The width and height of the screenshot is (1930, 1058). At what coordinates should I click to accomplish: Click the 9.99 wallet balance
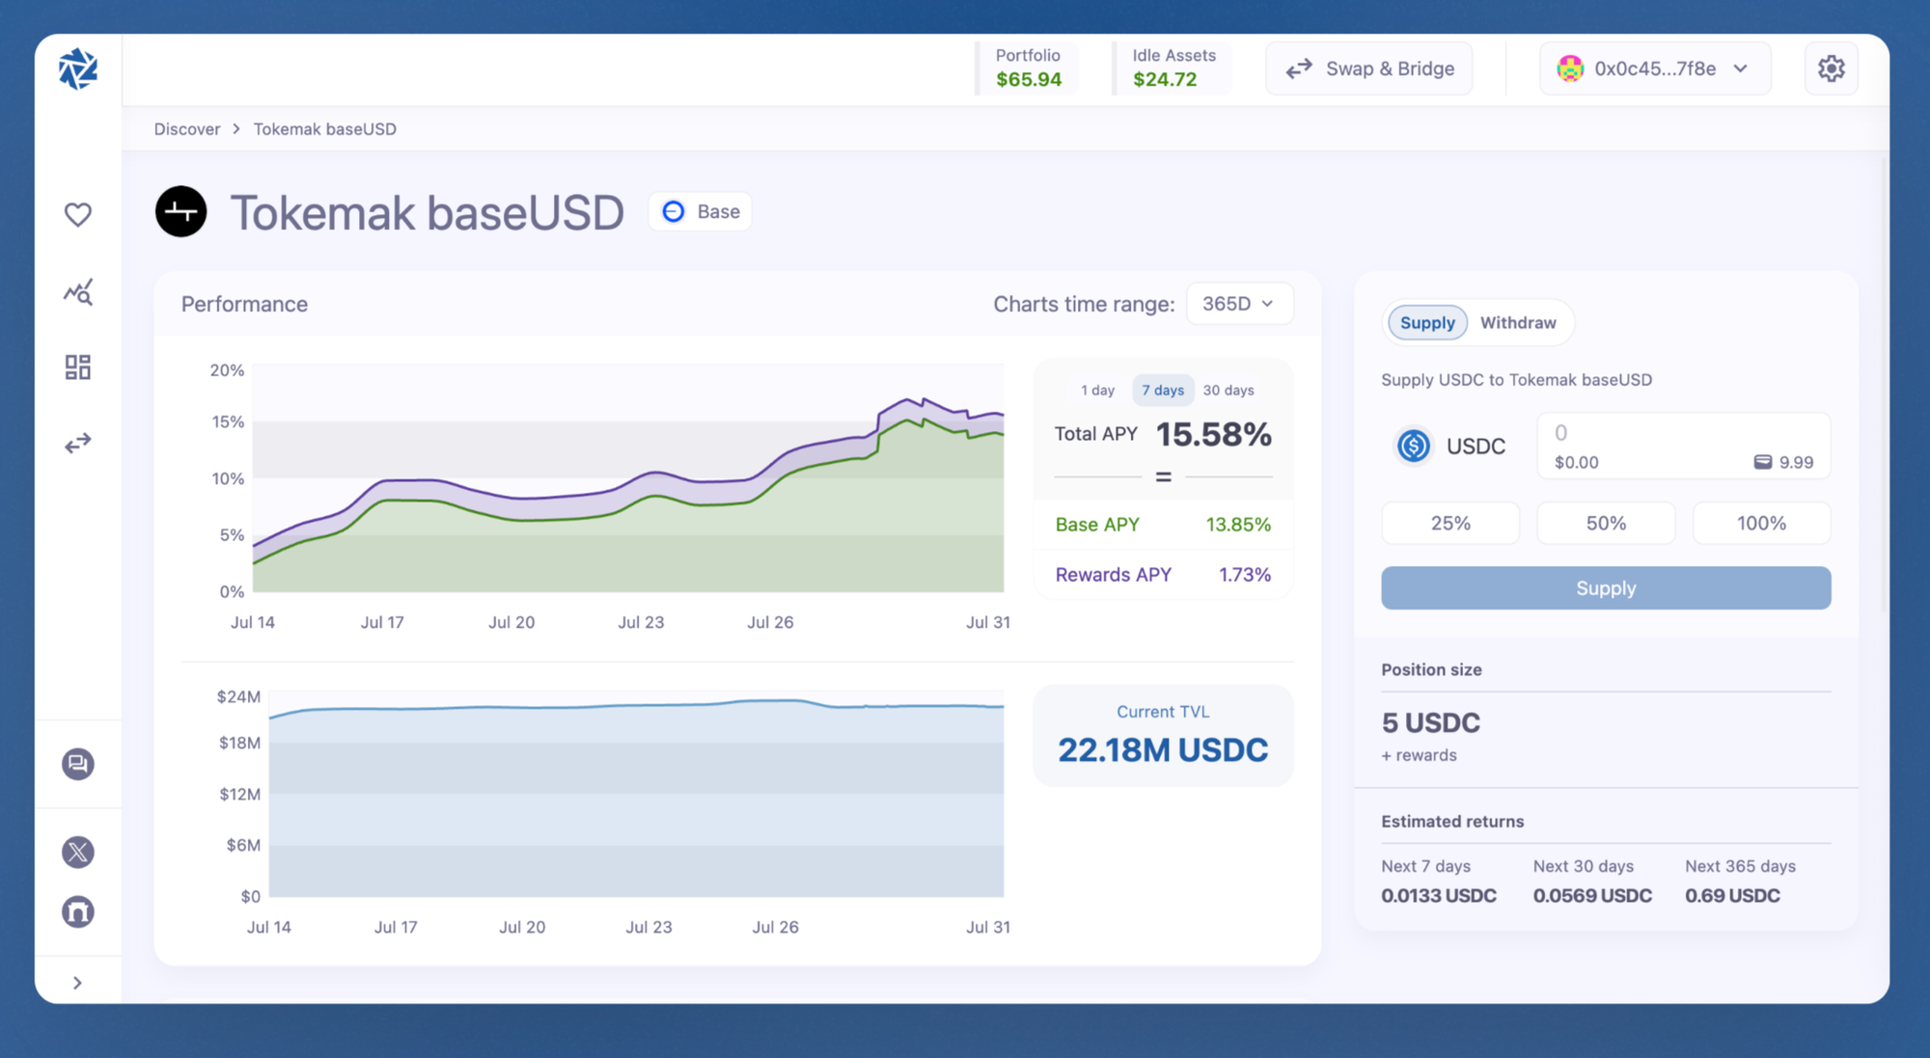click(1795, 462)
